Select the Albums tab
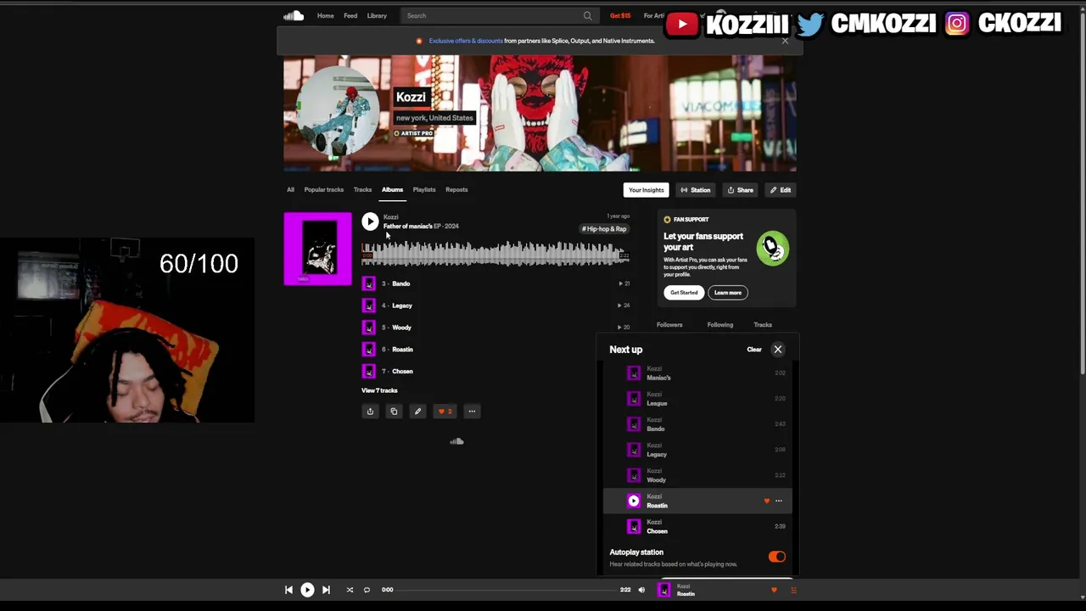 pyautogui.click(x=392, y=190)
